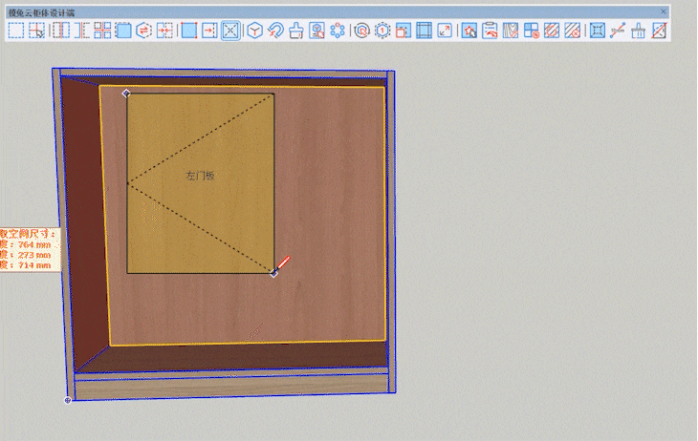Click the square with right arrow icon
Image resolution: width=698 pixels, height=441 pixels.
(x=209, y=31)
